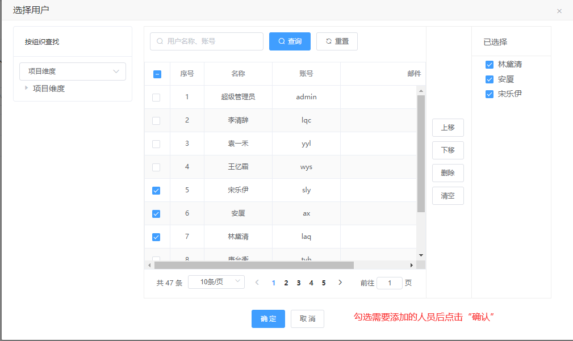Click the next page arrow in pagination
The image size is (573, 341).
click(x=340, y=283)
